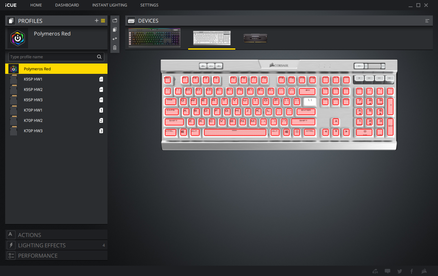The image size is (438, 276).
Task: Click the hardware slot 1 badge on K70P HW1
Action: pos(101,110)
